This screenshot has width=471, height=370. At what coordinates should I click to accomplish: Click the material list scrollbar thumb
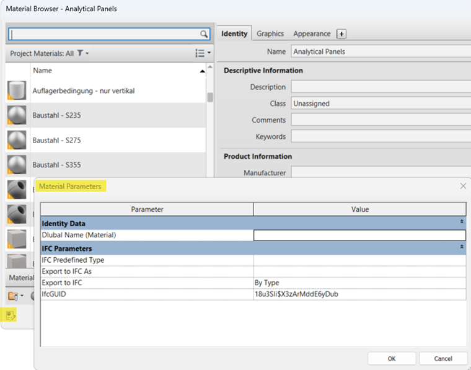[210, 97]
